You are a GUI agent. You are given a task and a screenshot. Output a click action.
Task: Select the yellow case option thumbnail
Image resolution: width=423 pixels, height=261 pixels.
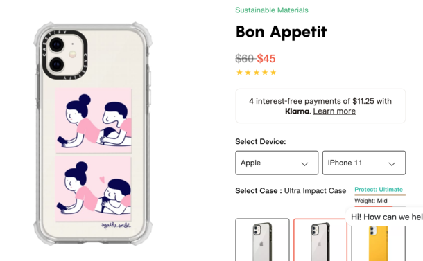(x=378, y=242)
